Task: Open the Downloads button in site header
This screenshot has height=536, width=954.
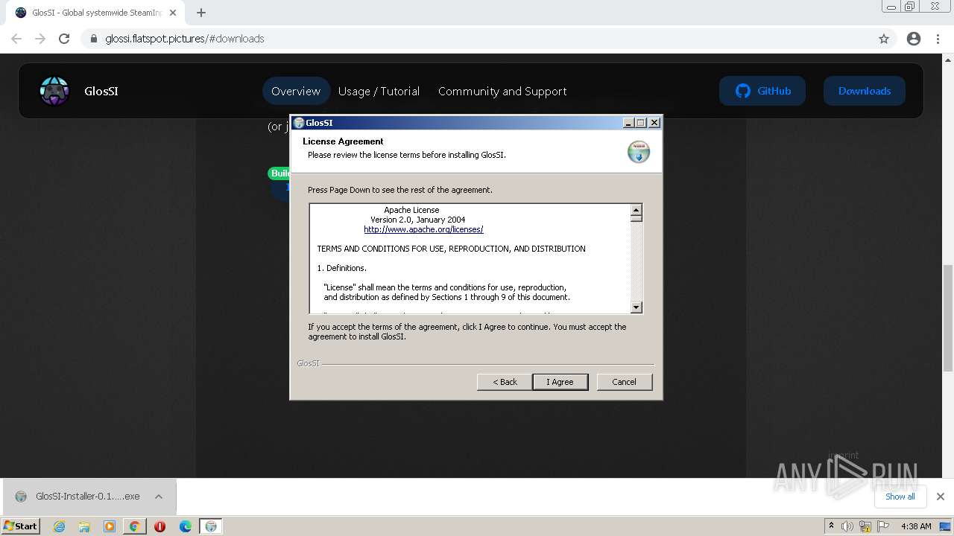Action: click(x=865, y=91)
